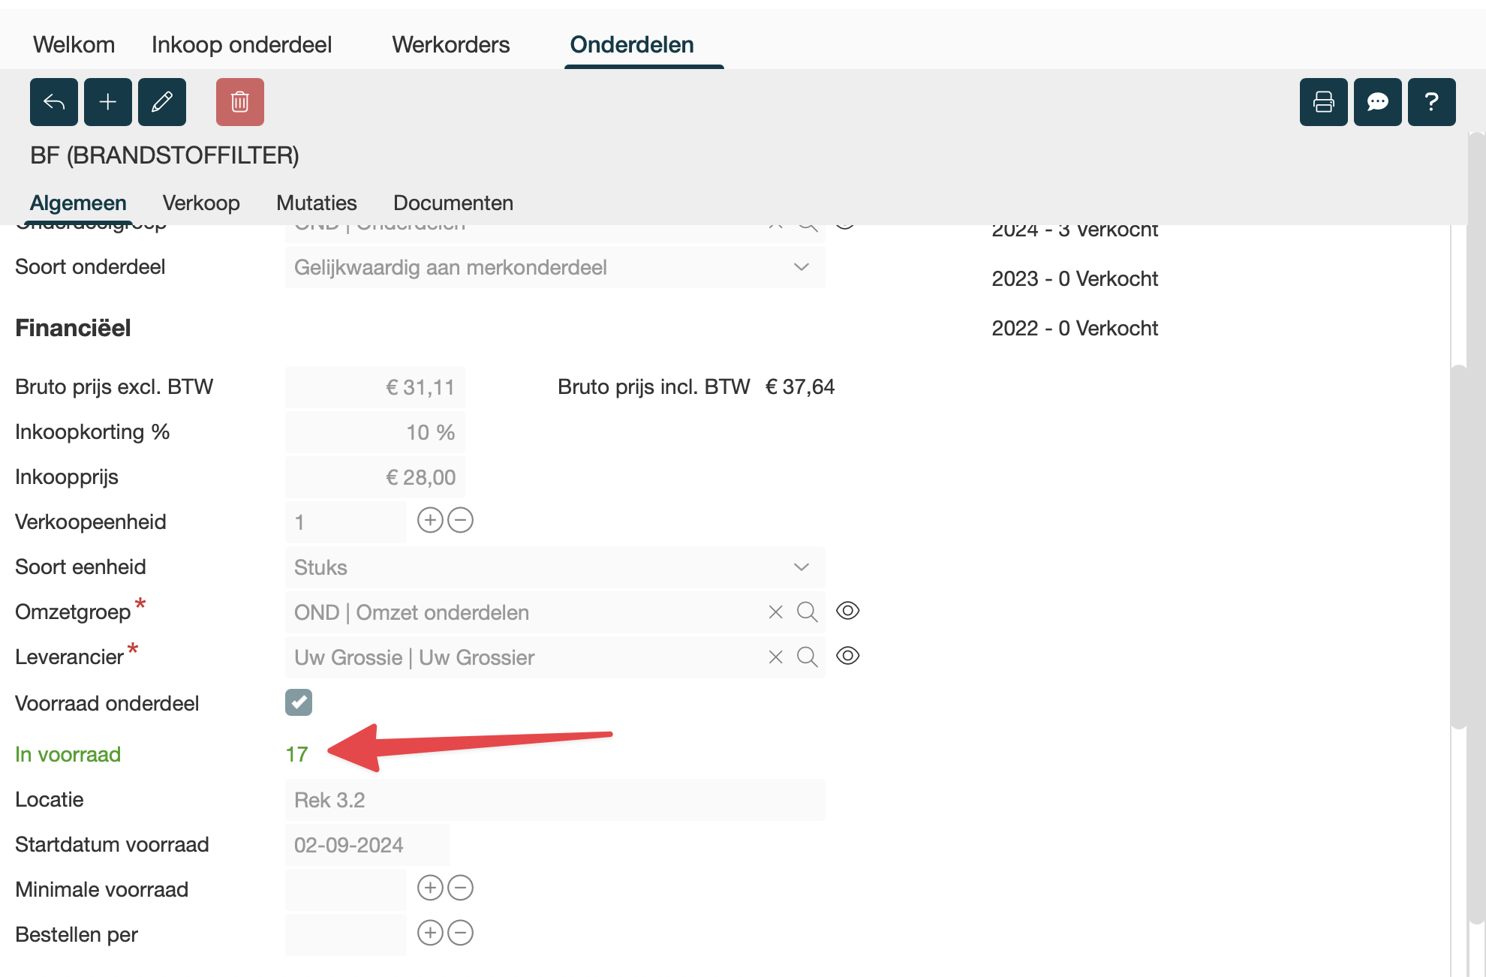This screenshot has height=977, width=1486.
Task: Increase Verkoopeenheid with plus stepper
Action: pos(430,520)
